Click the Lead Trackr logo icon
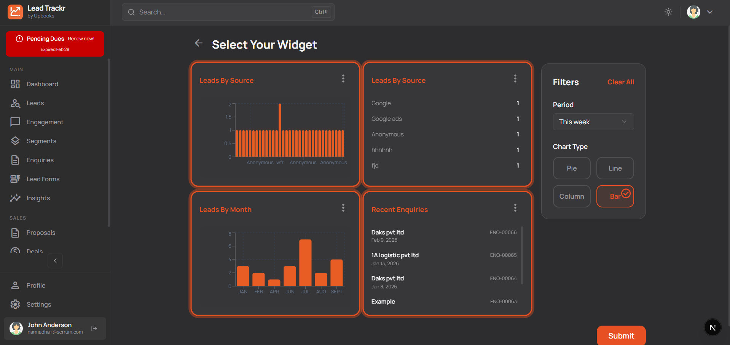The image size is (730, 345). pyautogui.click(x=15, y=12)
